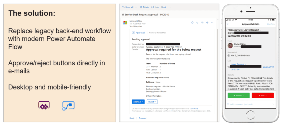Viewport: 283px width, 126px height.
Task: Open the toolbar's more options ellipsis
Action: click(x=170, y=7)
